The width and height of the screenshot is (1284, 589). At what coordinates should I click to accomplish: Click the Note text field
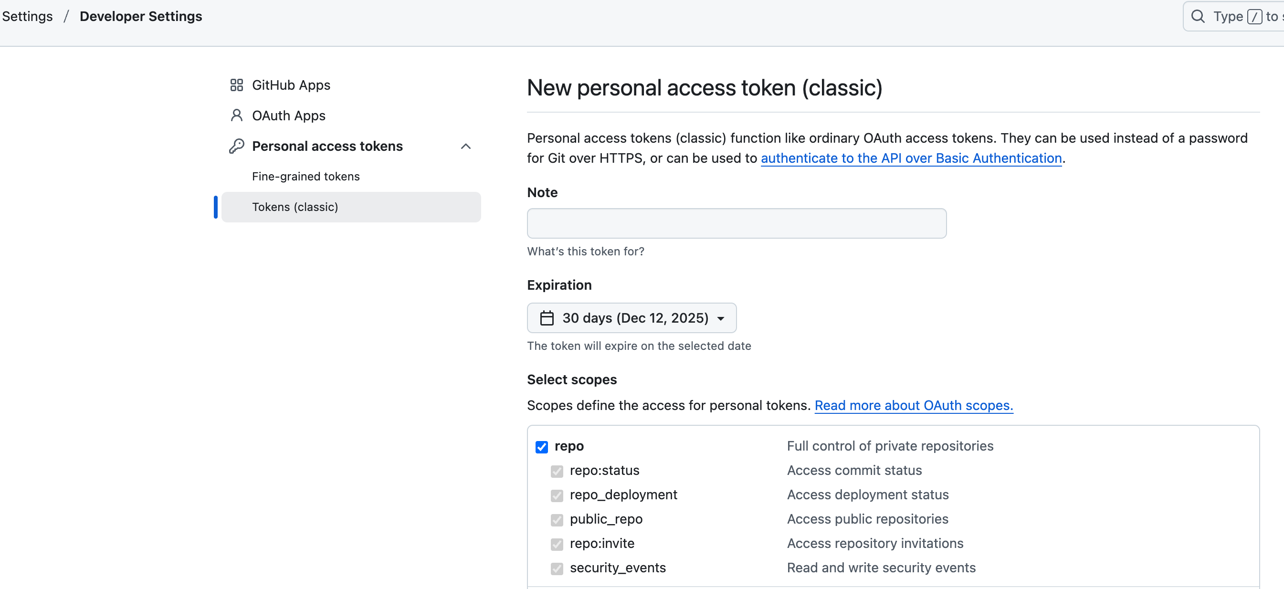pos(736,223)
